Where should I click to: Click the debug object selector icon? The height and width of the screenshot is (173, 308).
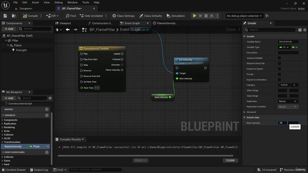pos(267,16)
